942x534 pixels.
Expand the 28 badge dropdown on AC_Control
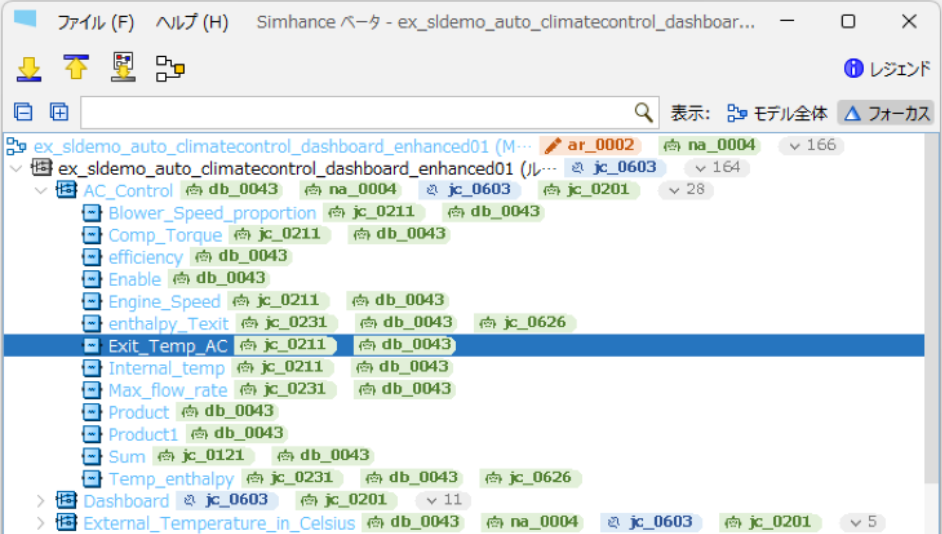[x=686, y=189]
